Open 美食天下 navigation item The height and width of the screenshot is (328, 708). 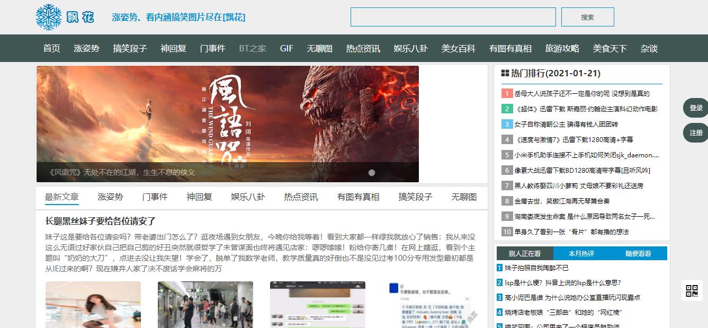[610, 48]
